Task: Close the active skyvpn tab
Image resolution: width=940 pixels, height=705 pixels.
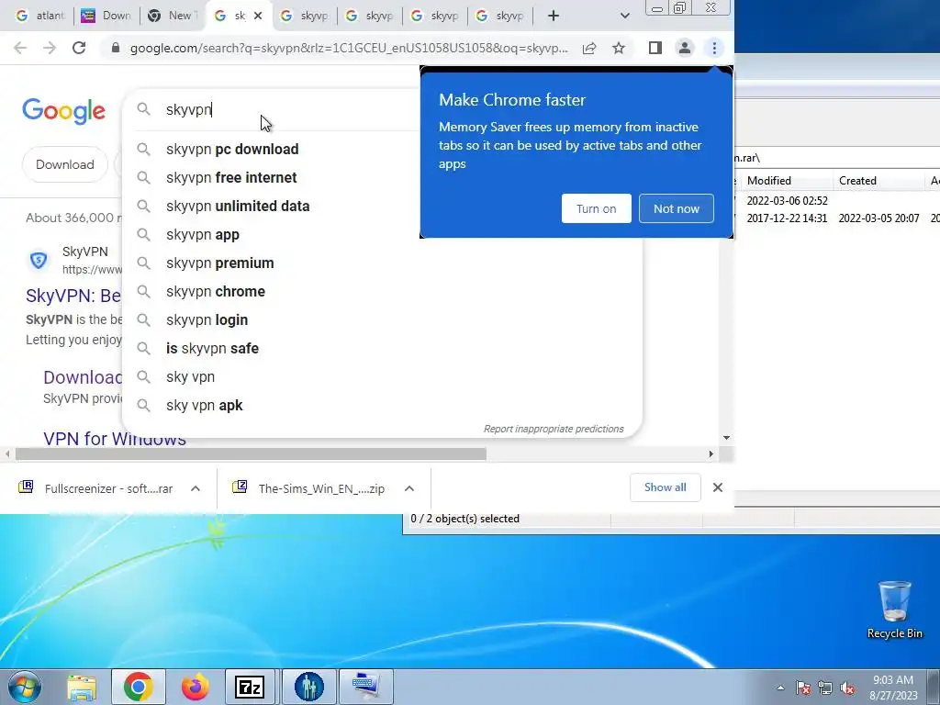Action: 258,17
